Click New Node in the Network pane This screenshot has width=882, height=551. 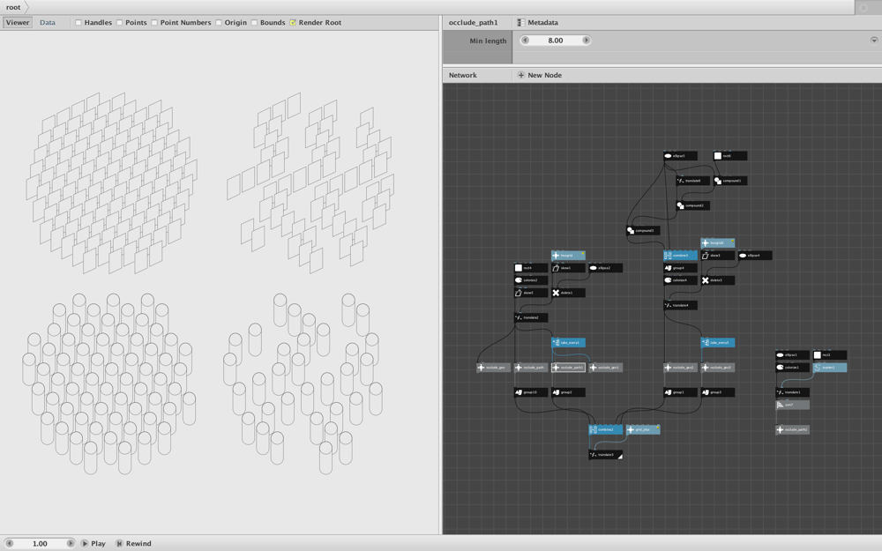(540, 75)
